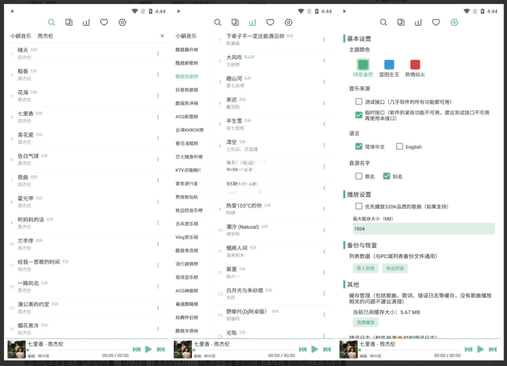Open more options for 白月光与朱砂痣
The width and height of the screenshot is (507, 366).
click(x=324, y=294)
